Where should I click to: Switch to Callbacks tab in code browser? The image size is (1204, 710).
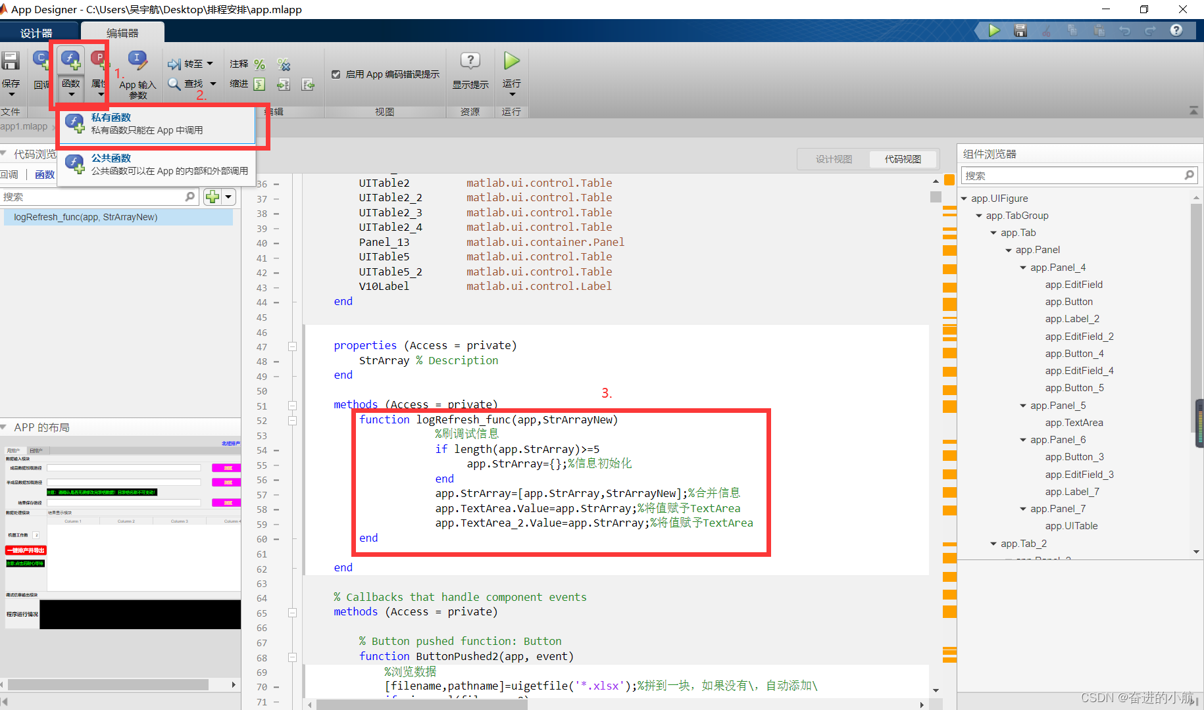(9, 174)
